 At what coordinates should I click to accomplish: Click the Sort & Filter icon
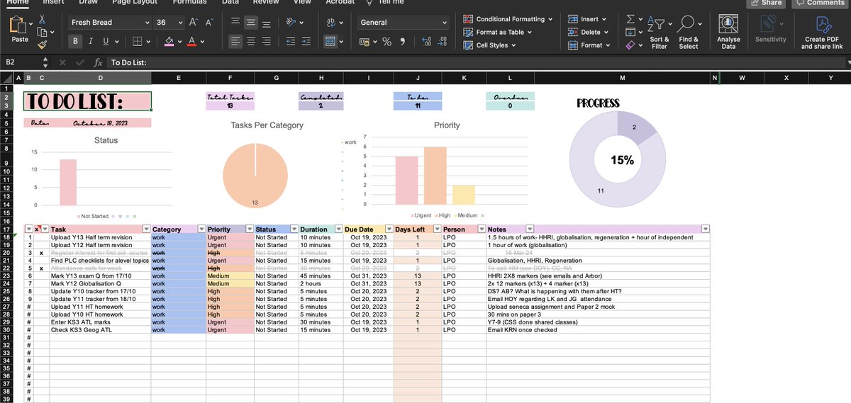pos(659,32)
